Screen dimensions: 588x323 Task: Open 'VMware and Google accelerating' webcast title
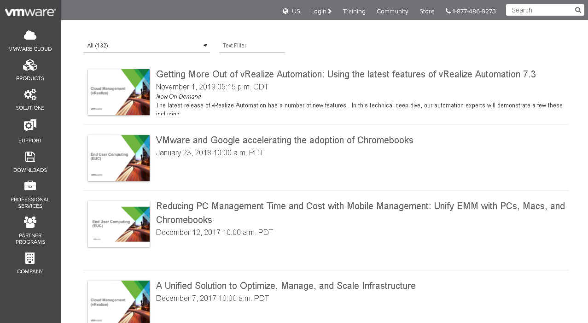(x=285, y=140)
